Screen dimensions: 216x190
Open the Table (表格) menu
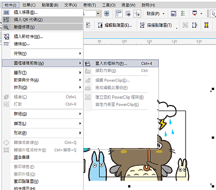[x=90, y=5]
